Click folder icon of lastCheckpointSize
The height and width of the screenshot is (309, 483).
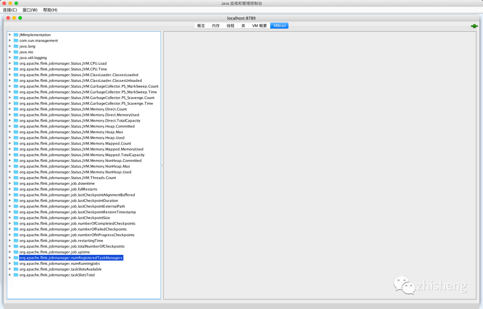16,218
